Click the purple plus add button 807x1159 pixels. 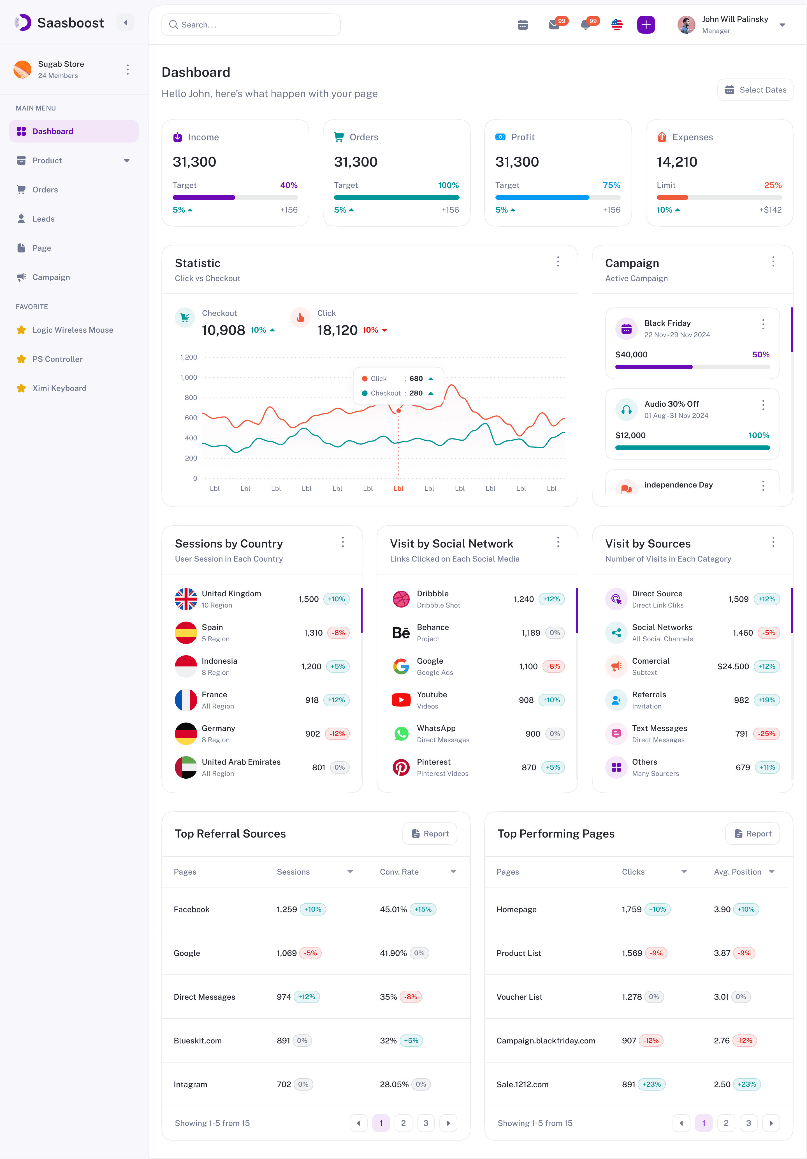point(646,25)
